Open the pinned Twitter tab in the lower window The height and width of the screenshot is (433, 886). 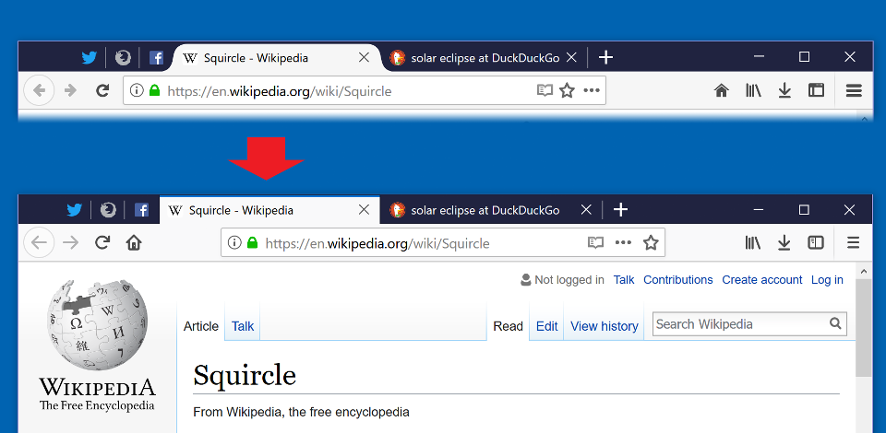point(74,210)
